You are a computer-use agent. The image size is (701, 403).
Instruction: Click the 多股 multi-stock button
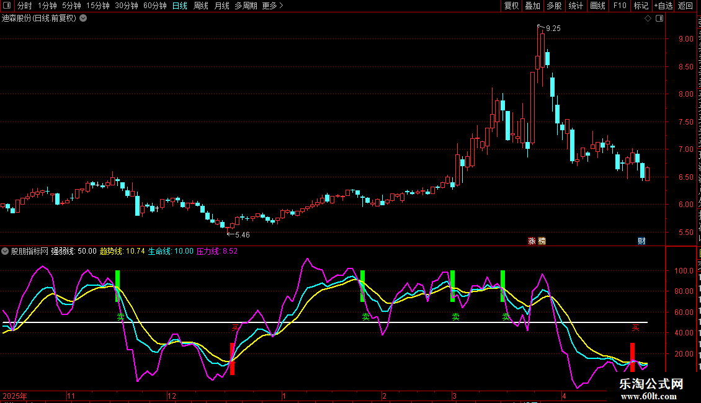[554, 6]
